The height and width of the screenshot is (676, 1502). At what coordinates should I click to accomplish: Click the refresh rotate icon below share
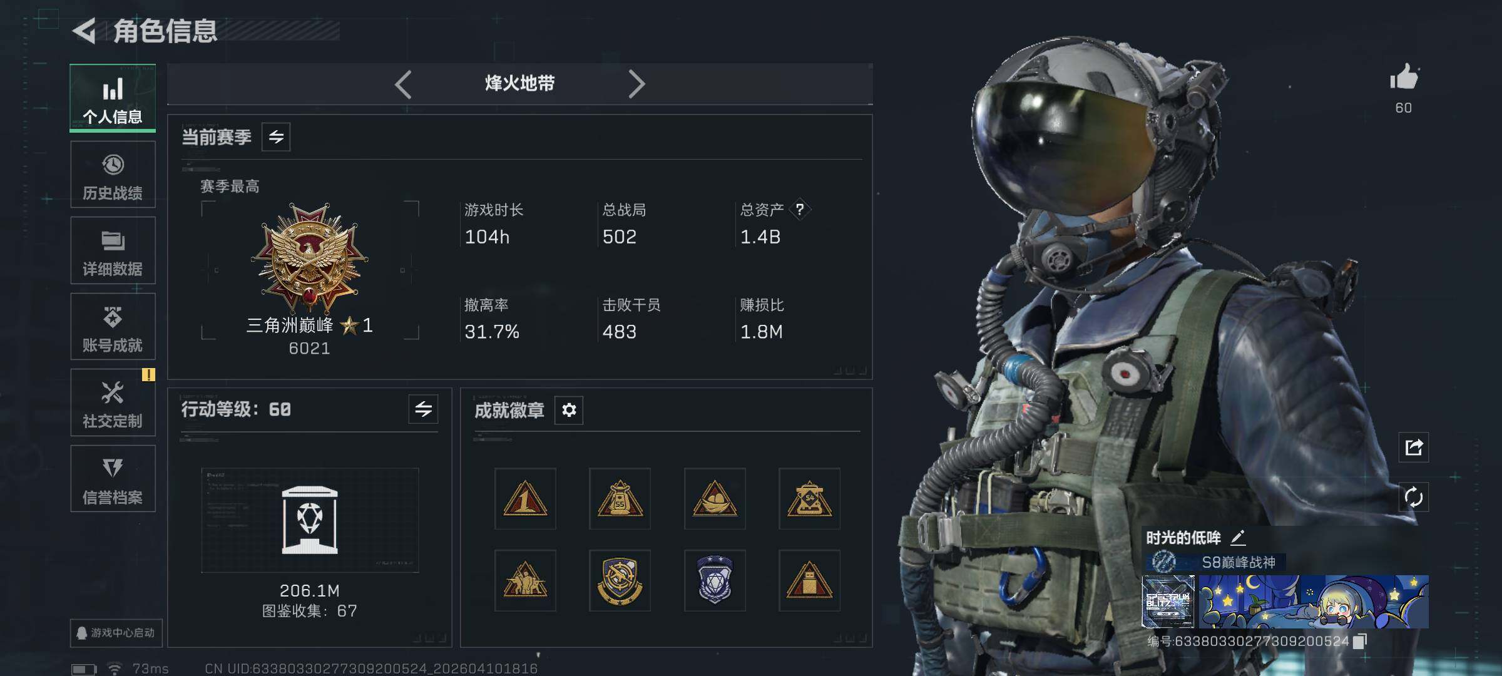coord(1414,498)
